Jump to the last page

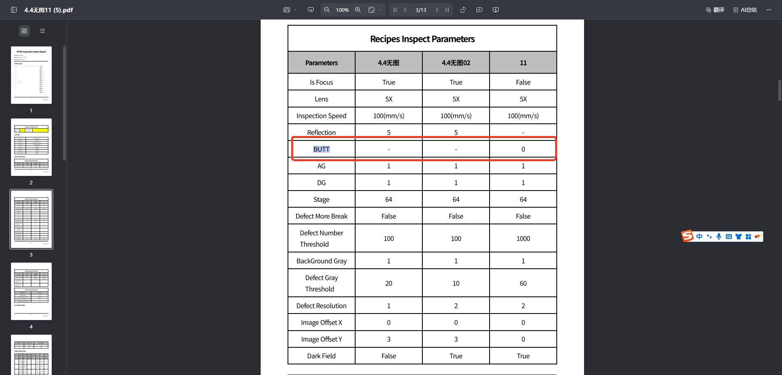coord(447,10)
